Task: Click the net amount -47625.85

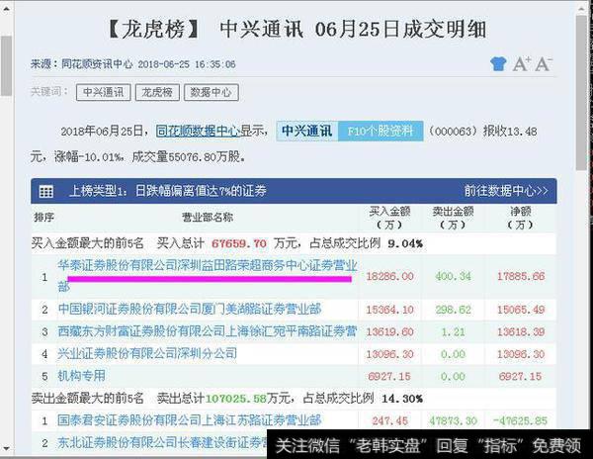Action: point(521,420)
